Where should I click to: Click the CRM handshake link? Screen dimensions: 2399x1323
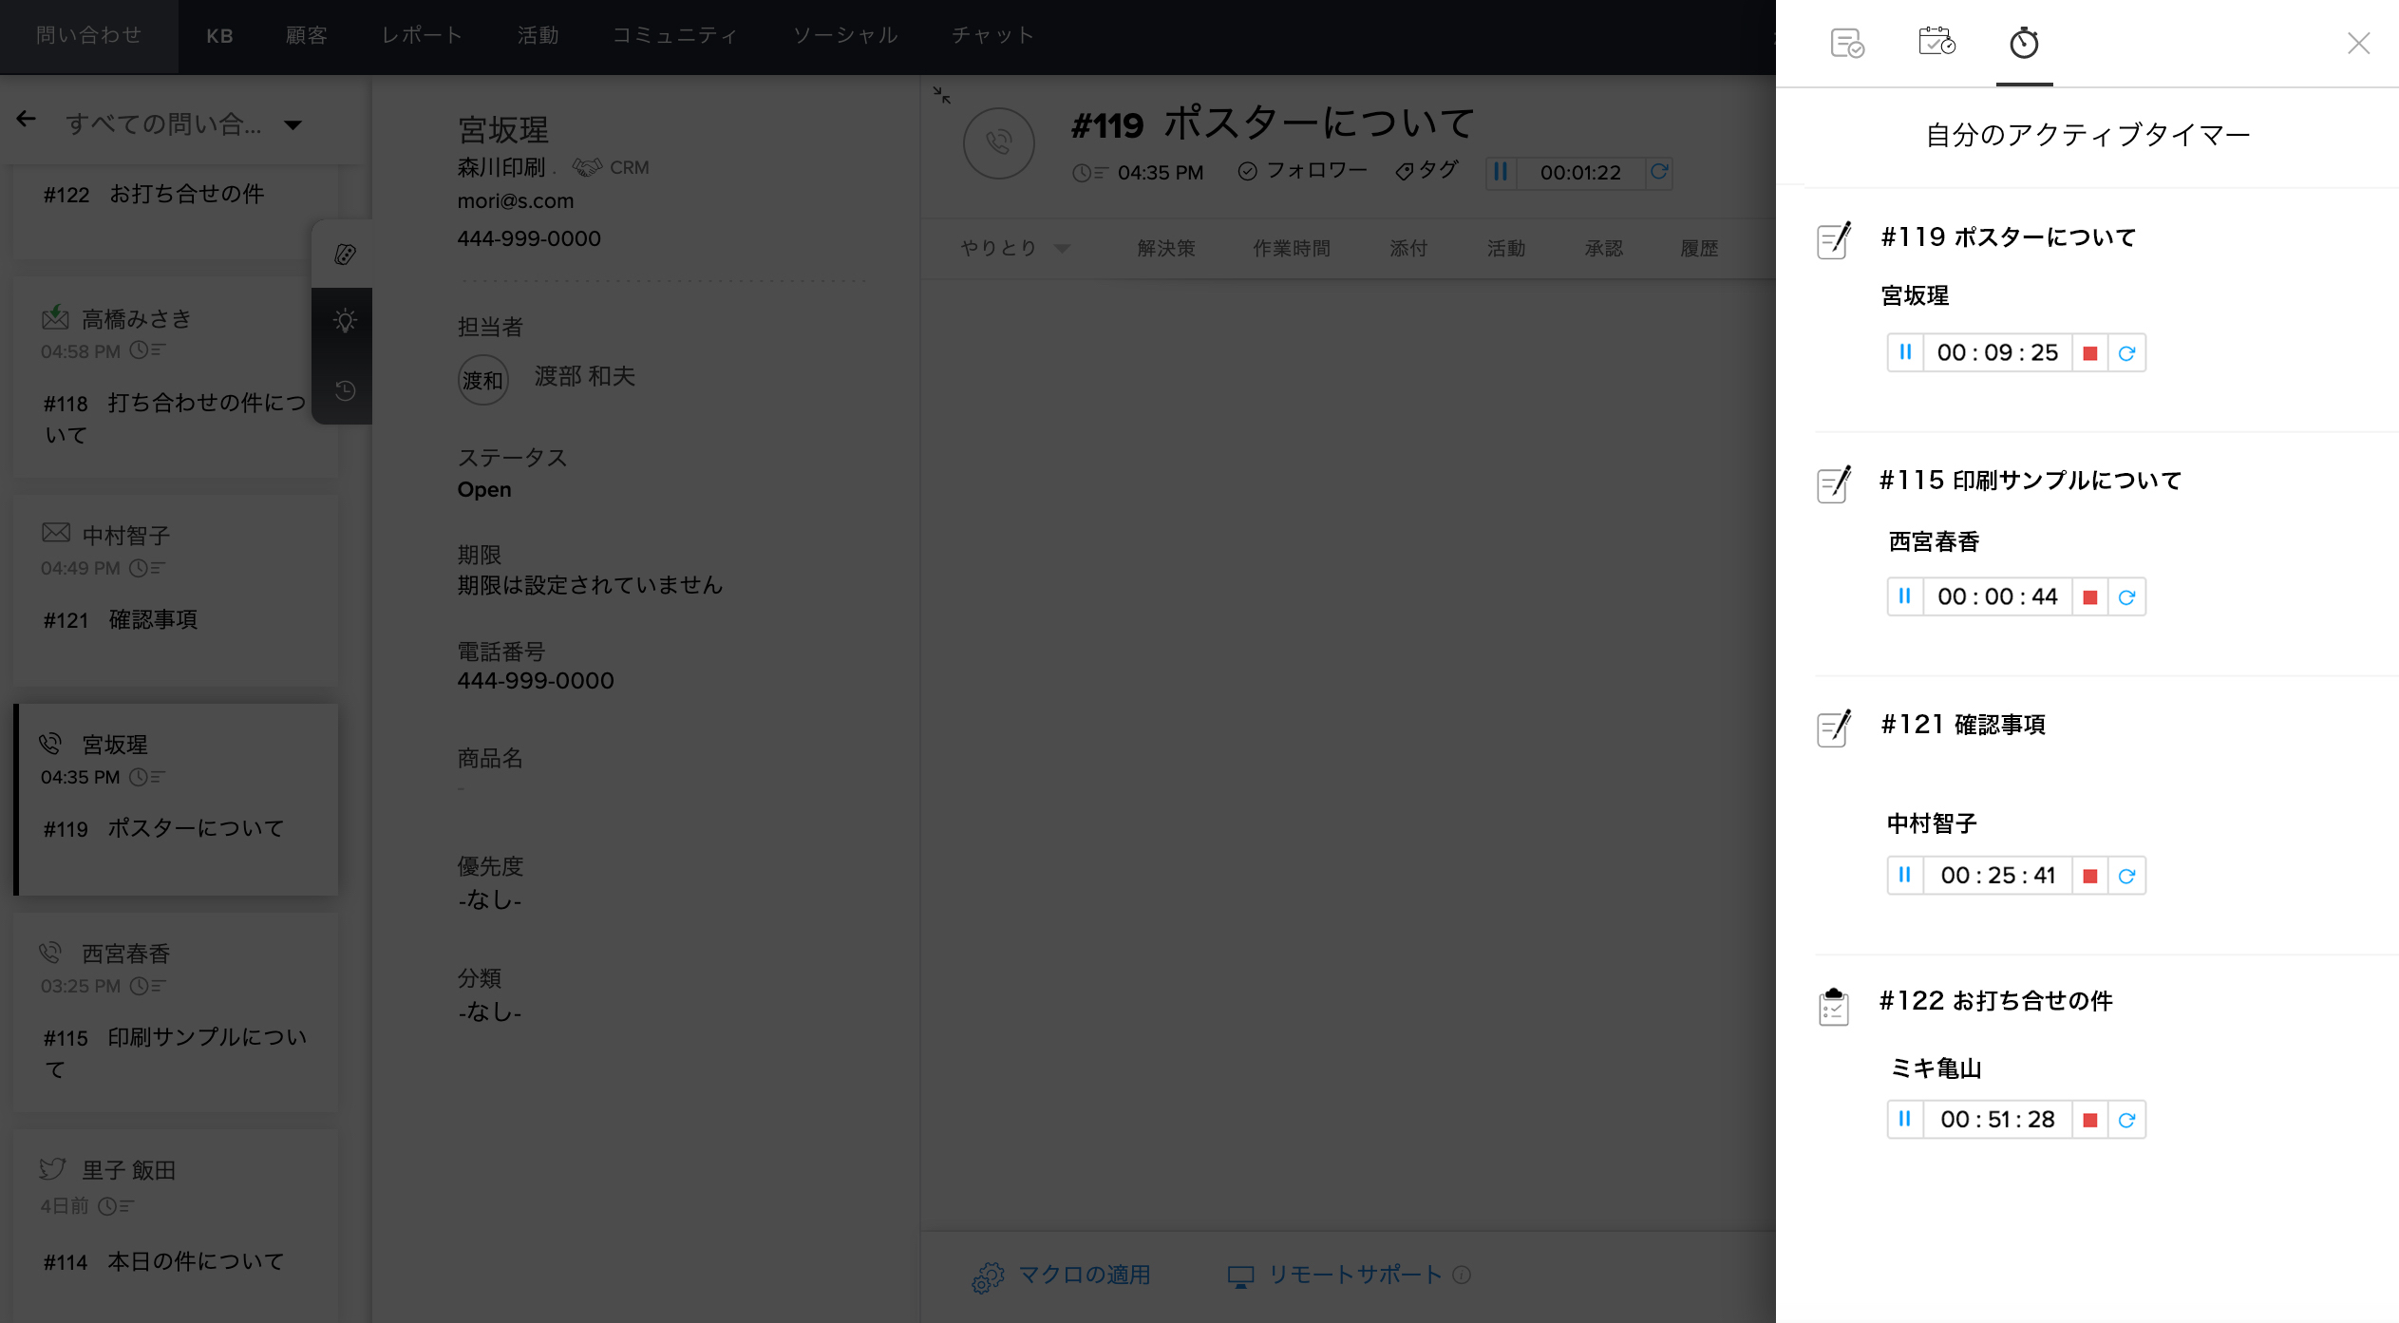pyautogui.click(x=611, y=167)
